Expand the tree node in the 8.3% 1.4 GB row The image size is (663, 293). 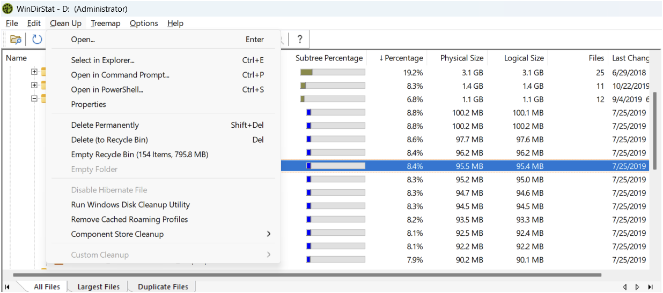click(x=34, y=85)
